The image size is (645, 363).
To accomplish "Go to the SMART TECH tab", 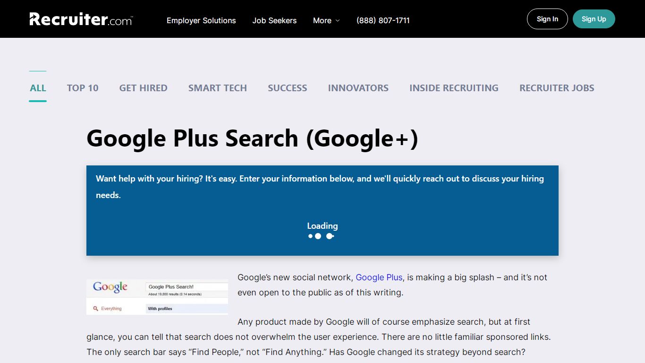I will 218,88.
